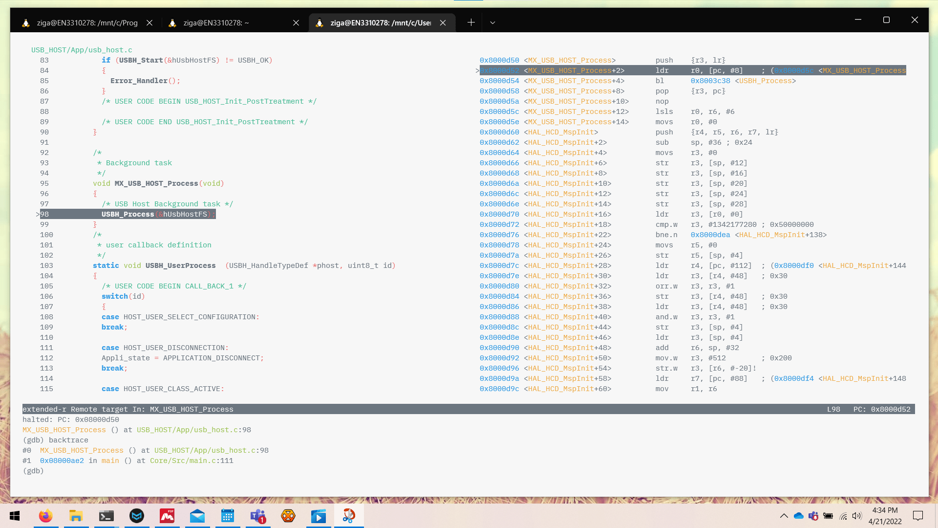Open the Terminal app taskbar icon

(106, 516)
